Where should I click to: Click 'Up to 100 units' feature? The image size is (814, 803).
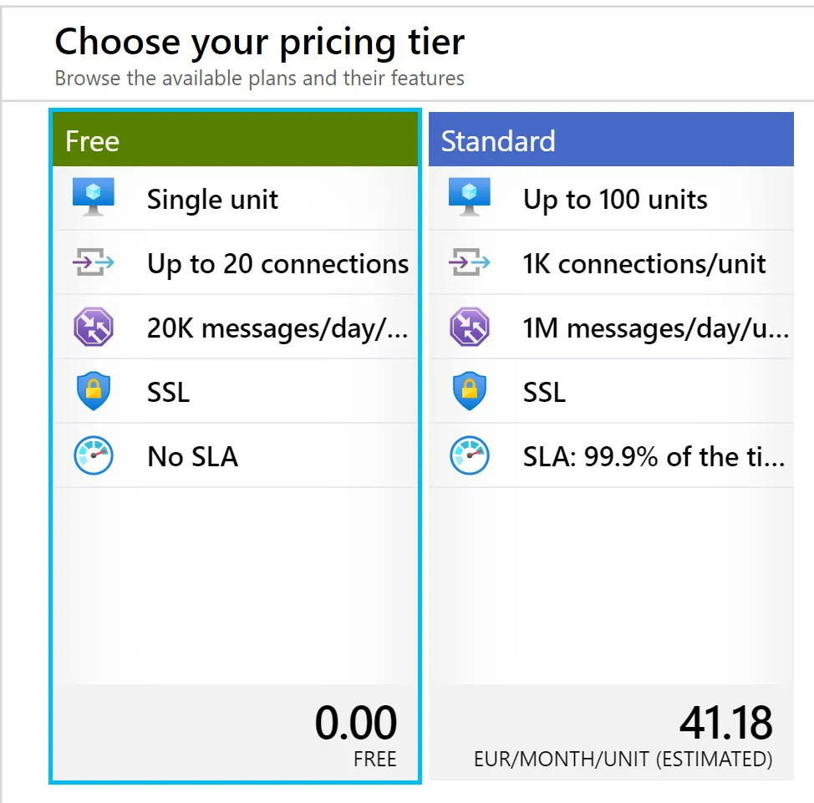click(x=615, y=200)
